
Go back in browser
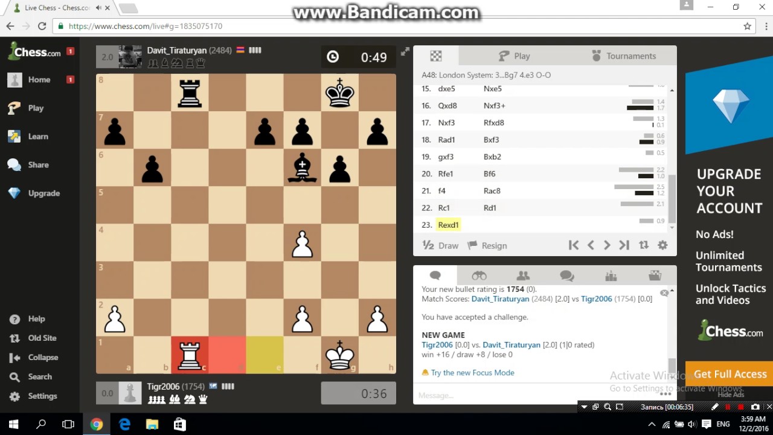(10, 27)
